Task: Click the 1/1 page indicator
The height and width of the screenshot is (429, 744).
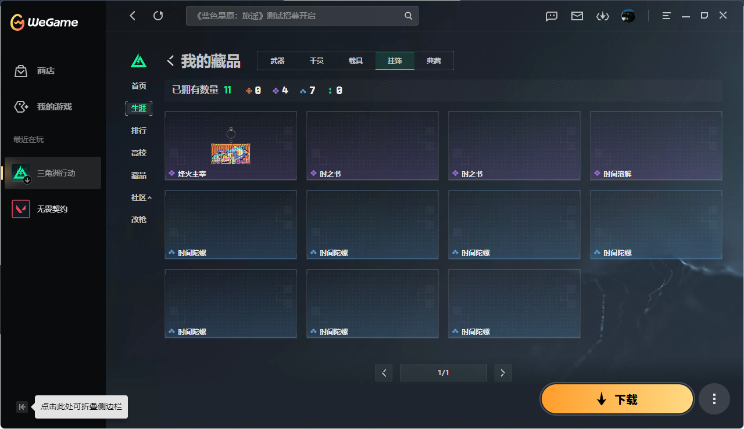Action: click(x=443, y=373)
